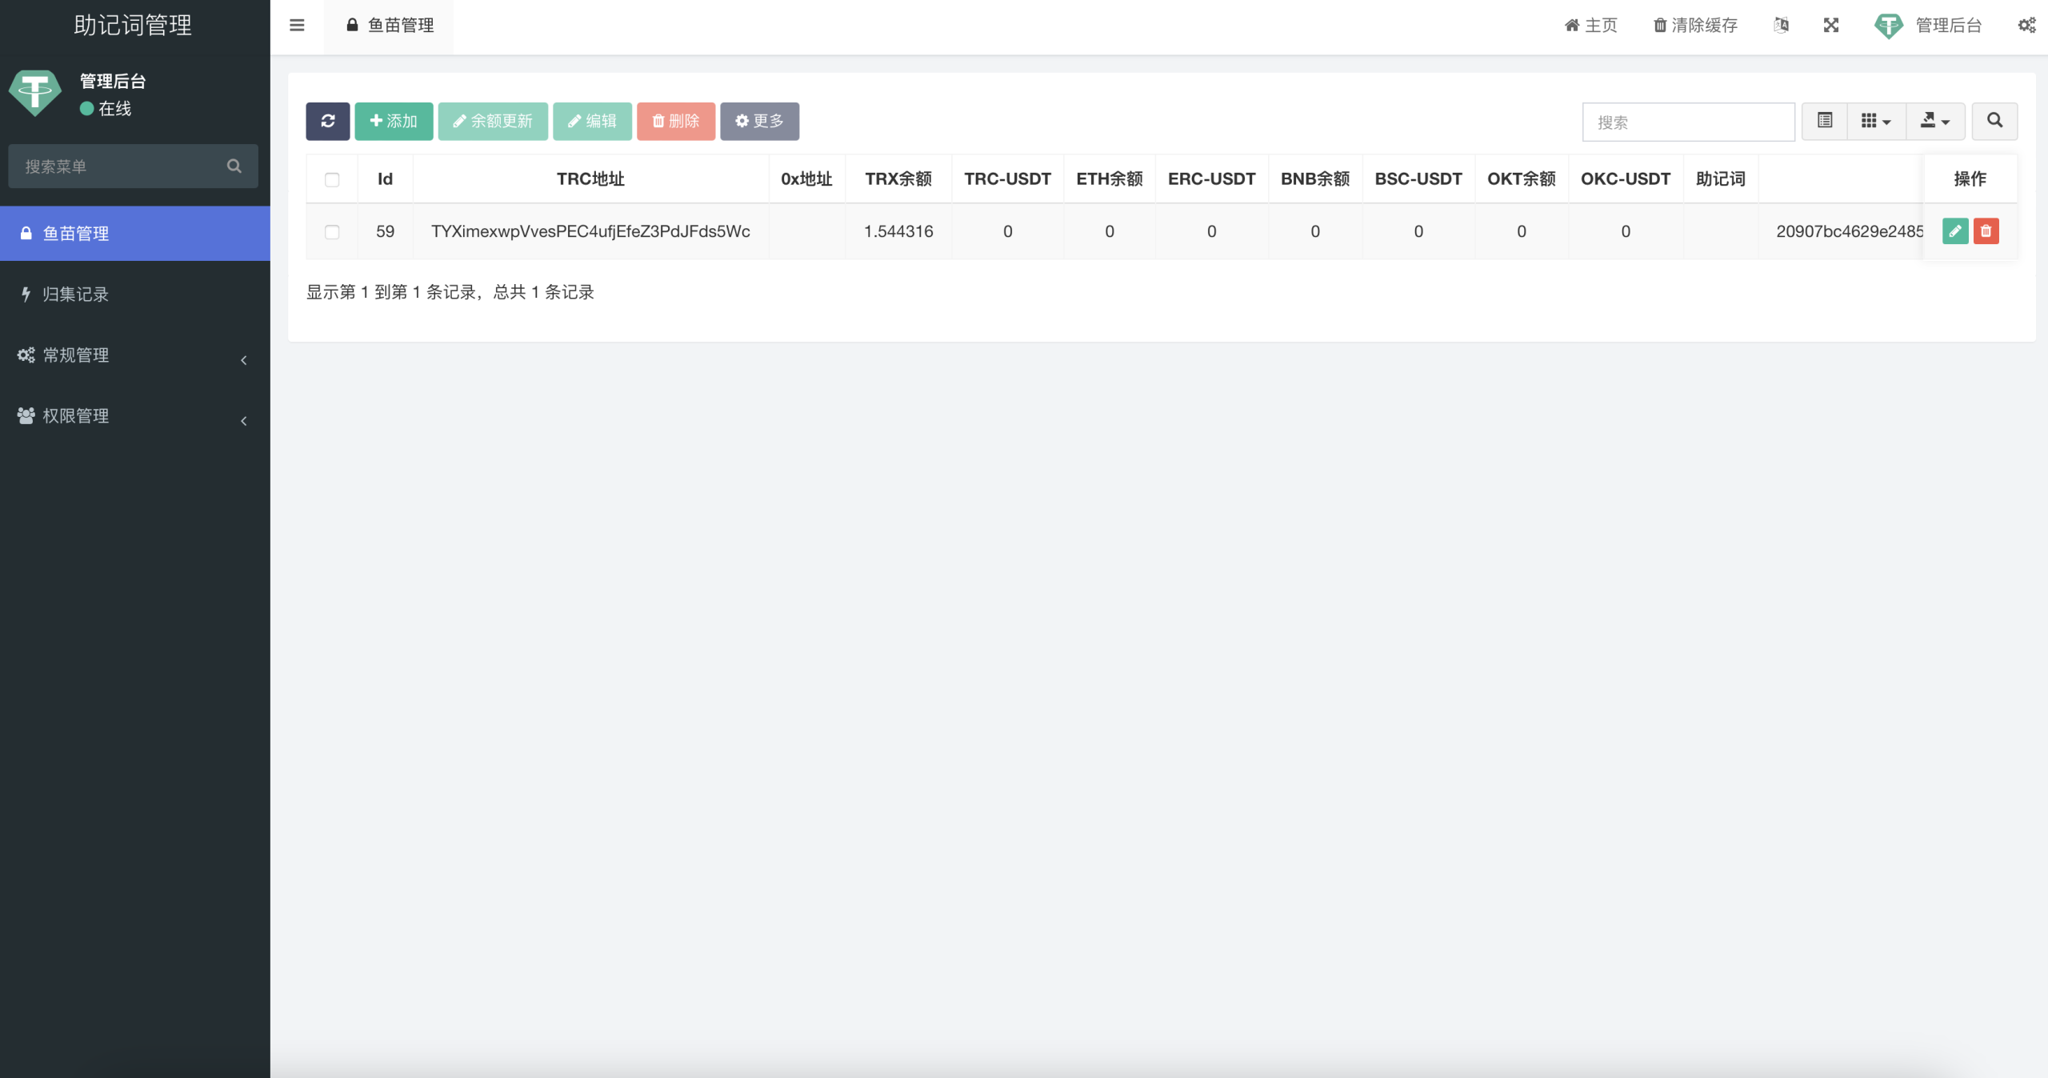Open 归集记录 in the sidebar
This screenshot has width=2048, height=1078.
tap(75, 295)
